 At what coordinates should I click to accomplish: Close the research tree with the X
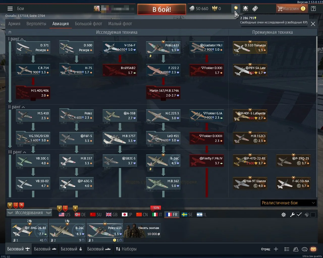(x=313, y=24)
